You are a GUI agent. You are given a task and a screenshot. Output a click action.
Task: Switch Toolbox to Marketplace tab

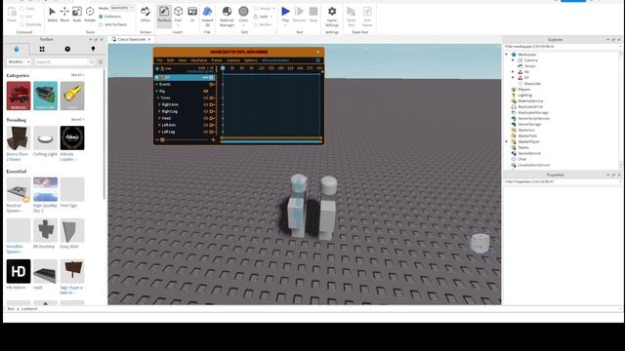click(x=17, y=49)
